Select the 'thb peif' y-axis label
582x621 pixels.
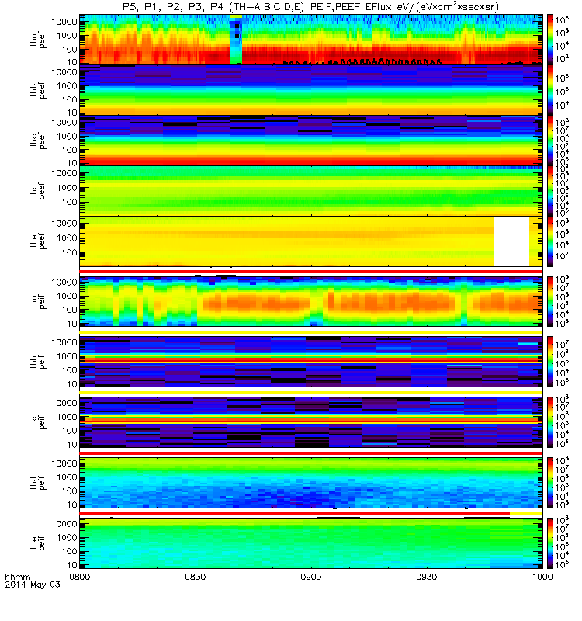coord(38,362)
